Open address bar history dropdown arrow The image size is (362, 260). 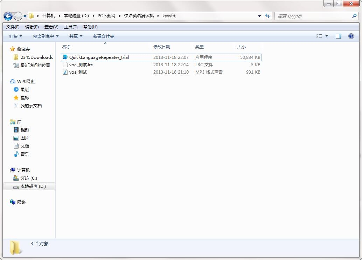click(259, 16)
